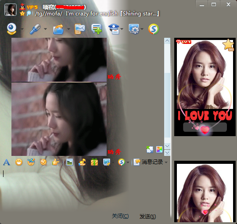Create a discussion group with plus chat icon

click(x=97, y=29)
